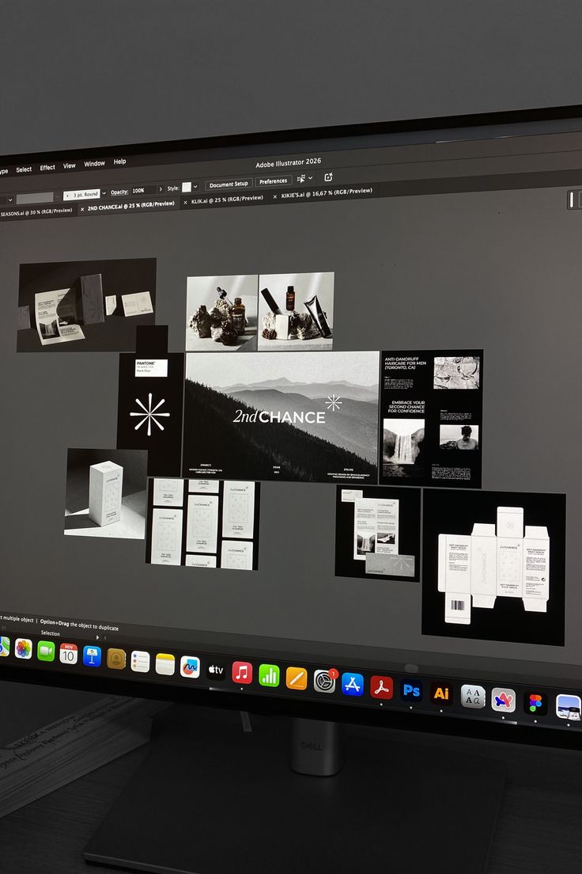Close the KLIK.ai tab
Screen dimensions: 582x874
[x=186, y=203]
